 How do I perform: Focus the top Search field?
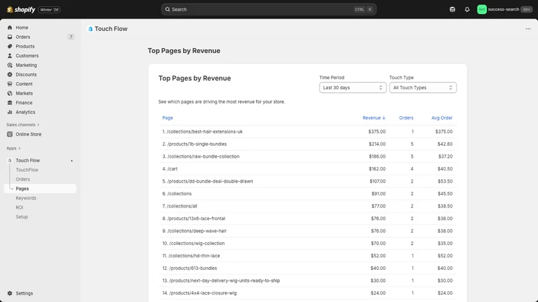click(x=268, y=9)
